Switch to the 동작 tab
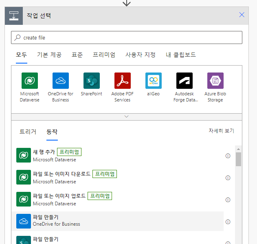This screenshot has height=244, width=257. point(52,132)
